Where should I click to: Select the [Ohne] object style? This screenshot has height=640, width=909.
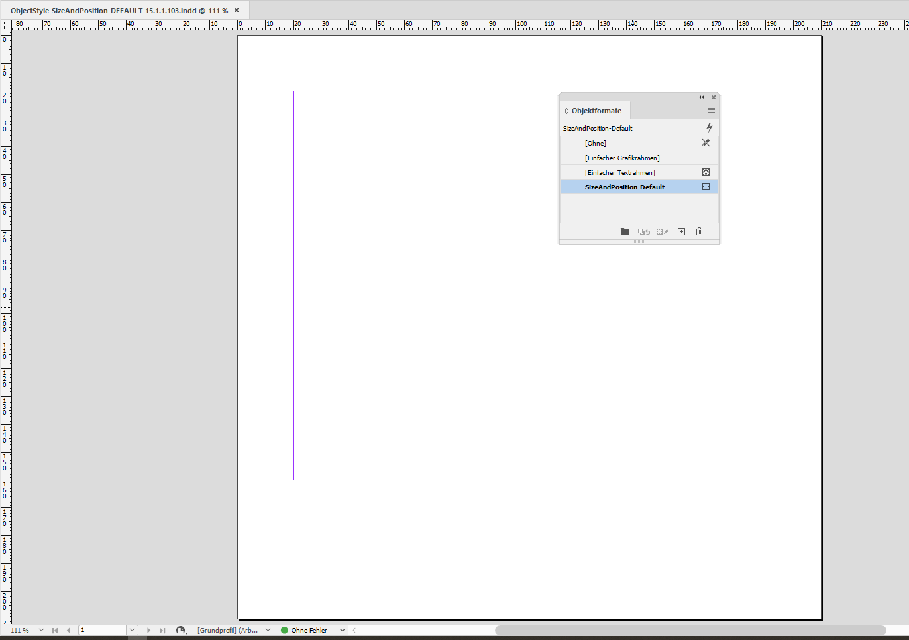point(595,142)
